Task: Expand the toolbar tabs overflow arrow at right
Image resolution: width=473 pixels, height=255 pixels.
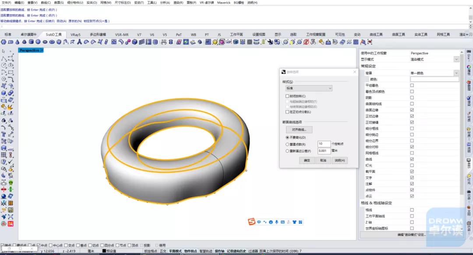Action: click(x=468, y=35)
